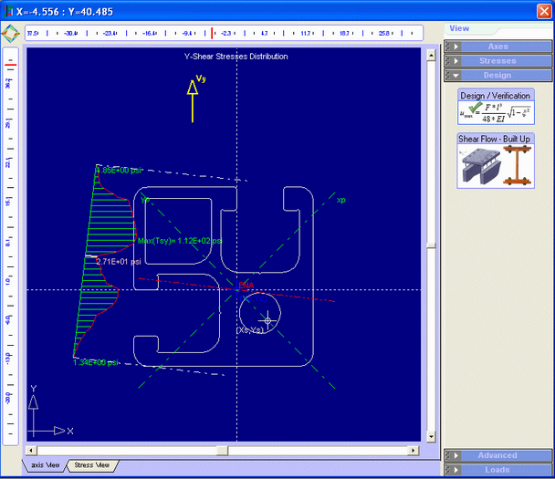
Task: Click the horizontal scrollbar left arrow
Action: click(31, 451)
